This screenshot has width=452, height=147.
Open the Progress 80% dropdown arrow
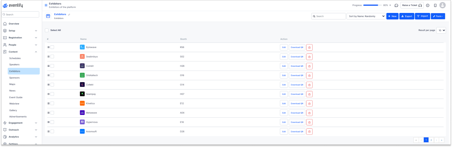point(390,5)
